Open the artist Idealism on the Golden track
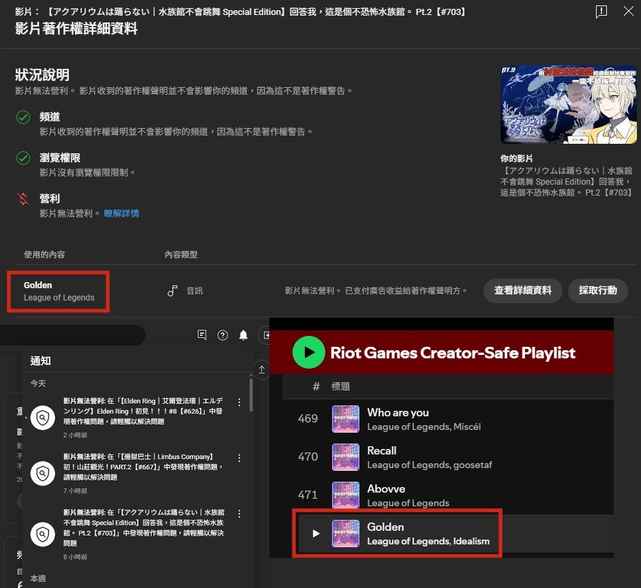641x588 pixels. click(x=471, y=541)
